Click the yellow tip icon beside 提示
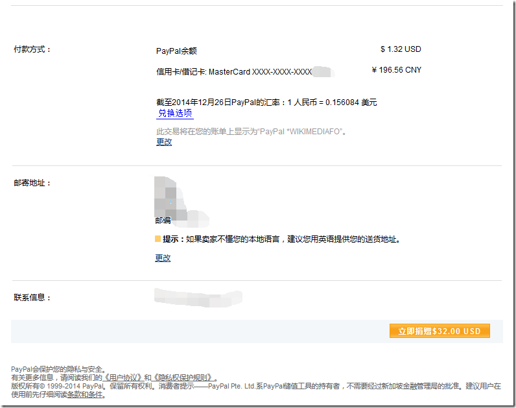 pyautogui.click(x=158, y=239)
